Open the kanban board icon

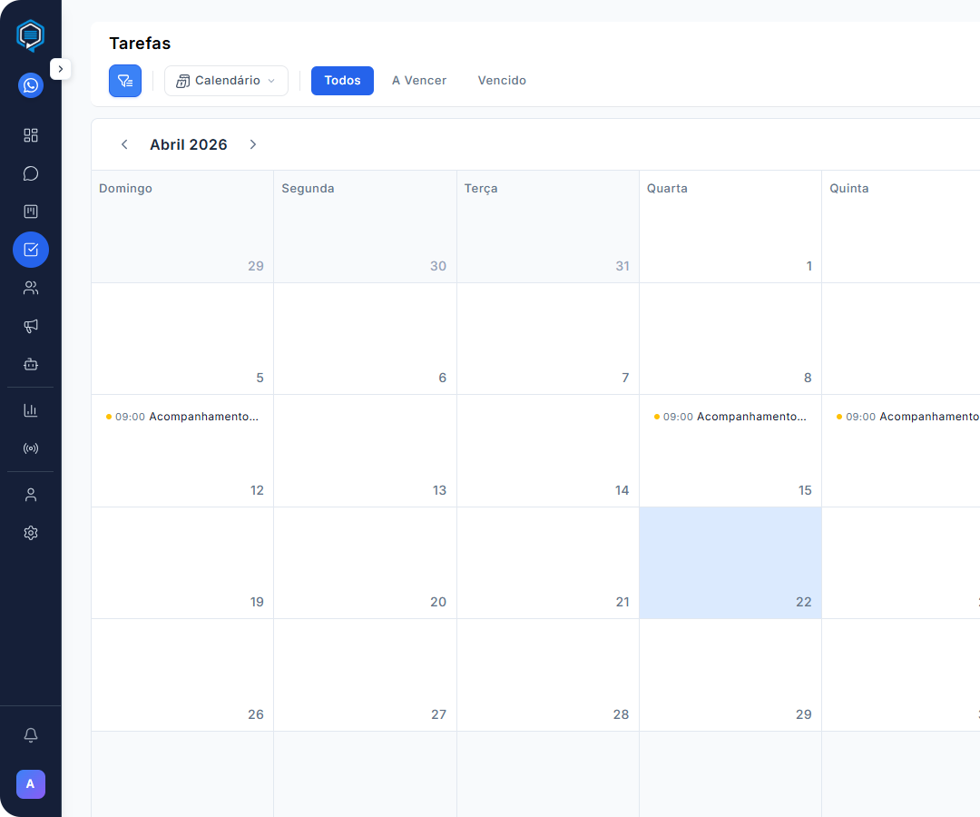(31, 212)
